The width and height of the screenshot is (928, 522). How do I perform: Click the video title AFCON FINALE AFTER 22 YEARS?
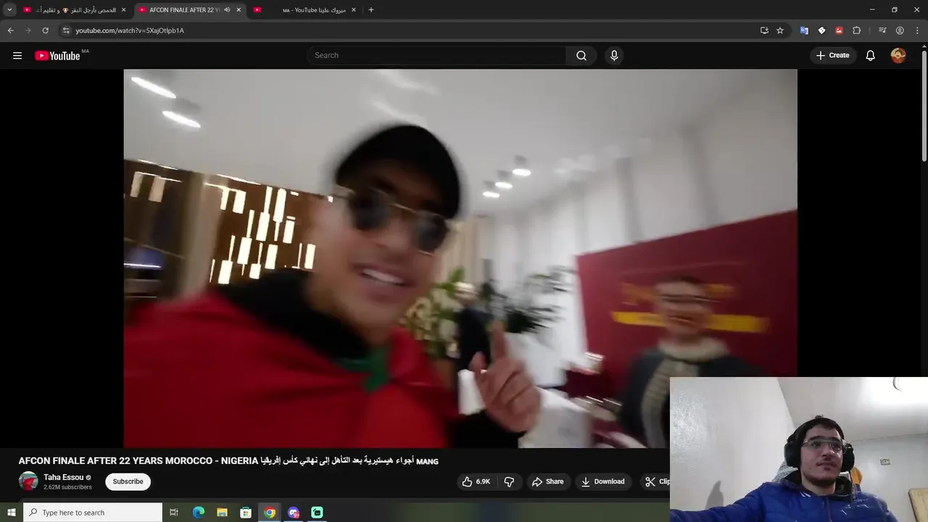228,461
